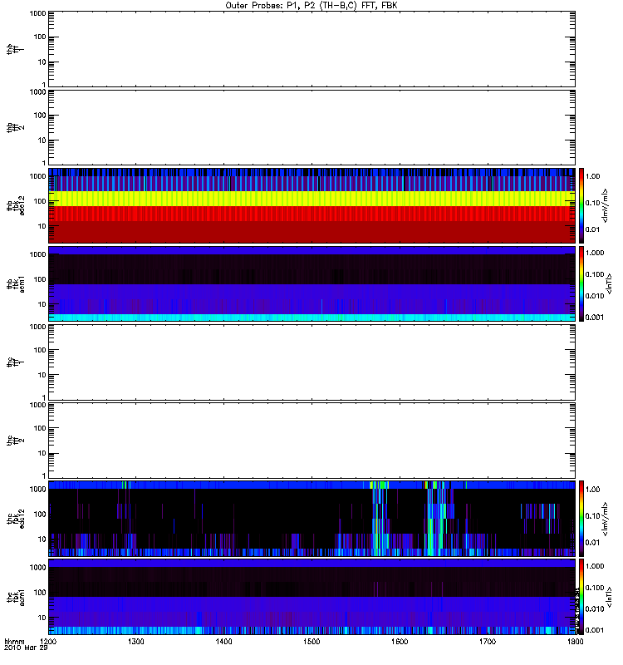Viewport: 623px width, 665px height.
Task: Click the thc fbk scm1 color bar
Action: [581, 597]
